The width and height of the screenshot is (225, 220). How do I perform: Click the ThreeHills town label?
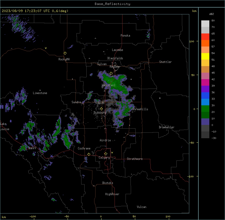(140, 109)
